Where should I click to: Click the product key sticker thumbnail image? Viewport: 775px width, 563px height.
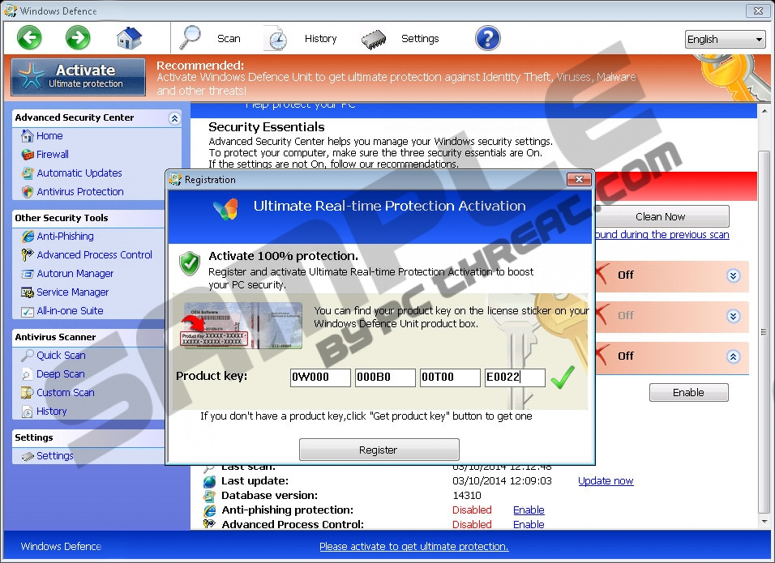pyautogui.click(x=242, y=326)
